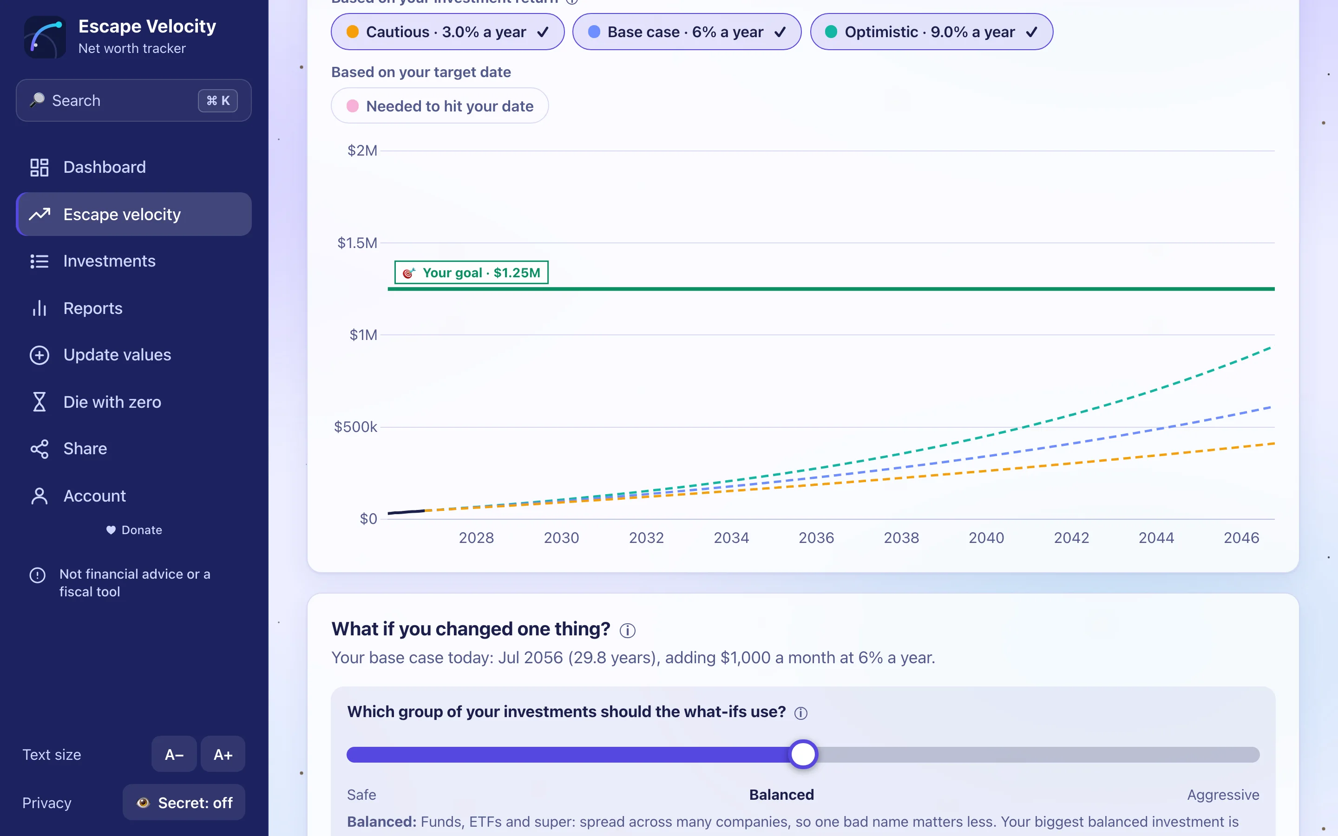The image size is (1338, 836).
Task: Click the Dashboard grid icon
Action: pyautogui.click(x=39, y=167)
